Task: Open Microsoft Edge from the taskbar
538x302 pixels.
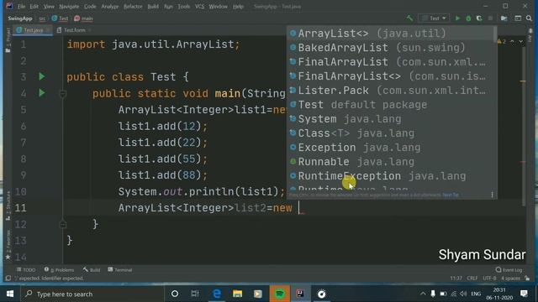Action: pos(217,294)
